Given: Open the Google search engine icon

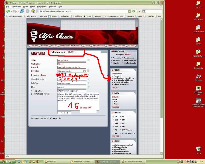Looking at the screenshot, I should (144, 11).
